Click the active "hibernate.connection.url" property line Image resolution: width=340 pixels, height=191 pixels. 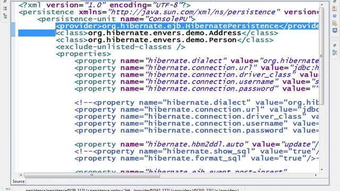197,67
